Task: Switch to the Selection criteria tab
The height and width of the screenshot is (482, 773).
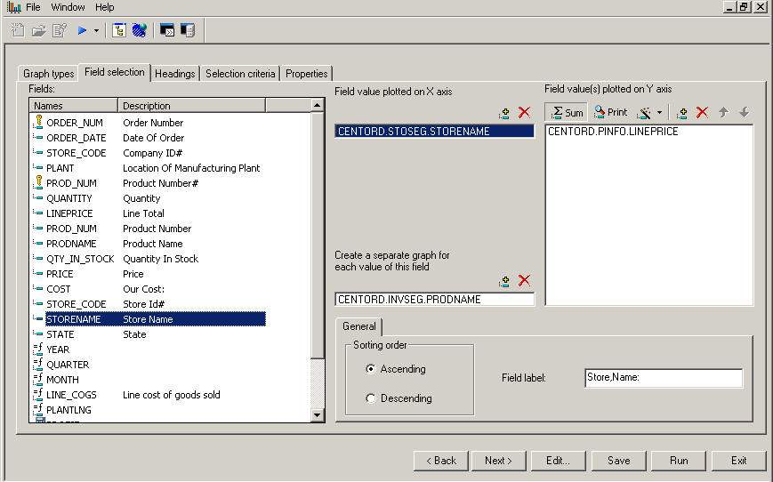Action: (x=240, y=74)
